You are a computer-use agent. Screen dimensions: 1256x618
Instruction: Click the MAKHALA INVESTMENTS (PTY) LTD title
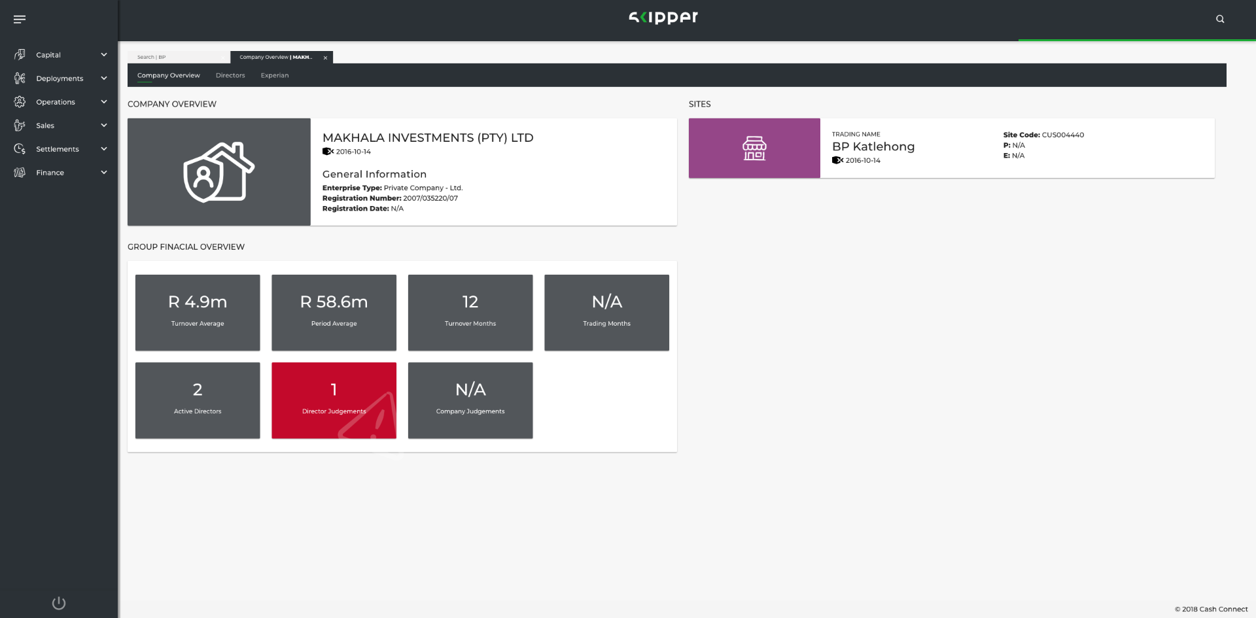click(428, 138)
